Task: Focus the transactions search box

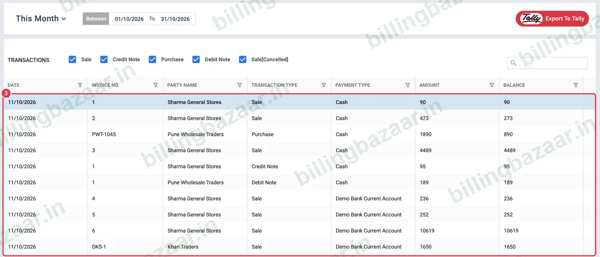Action: coord(547,63)
